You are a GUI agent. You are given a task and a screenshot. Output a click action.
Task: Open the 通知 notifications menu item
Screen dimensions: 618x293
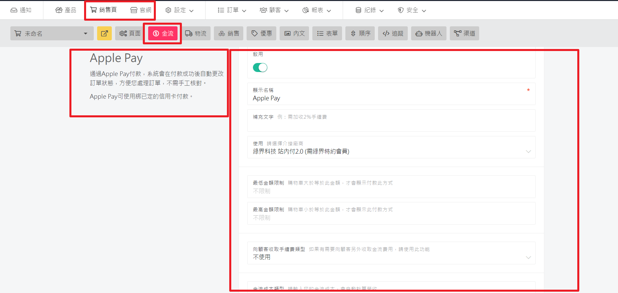(x=21, y=10)
